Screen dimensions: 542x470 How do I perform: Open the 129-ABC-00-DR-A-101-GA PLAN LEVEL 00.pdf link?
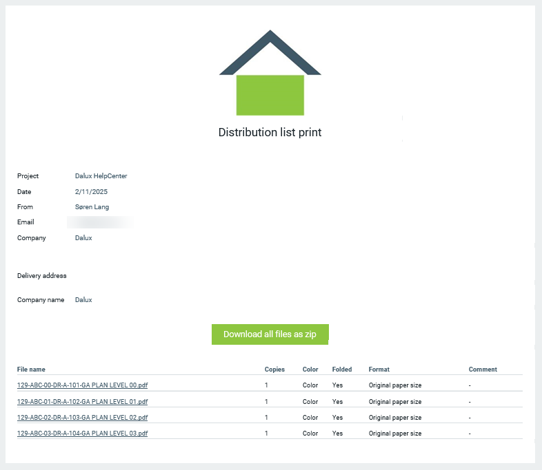82,385
